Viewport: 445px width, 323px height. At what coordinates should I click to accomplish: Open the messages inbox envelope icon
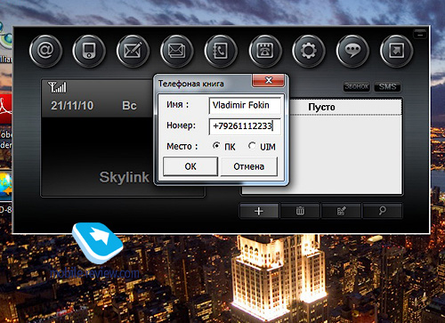(177, 51)
